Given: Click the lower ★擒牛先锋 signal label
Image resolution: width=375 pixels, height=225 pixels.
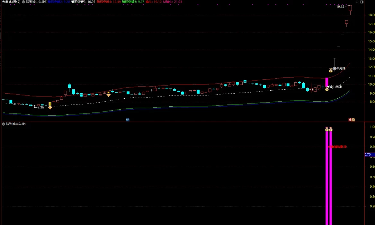Looking at the screenshot, I should [x=334, y=87].
